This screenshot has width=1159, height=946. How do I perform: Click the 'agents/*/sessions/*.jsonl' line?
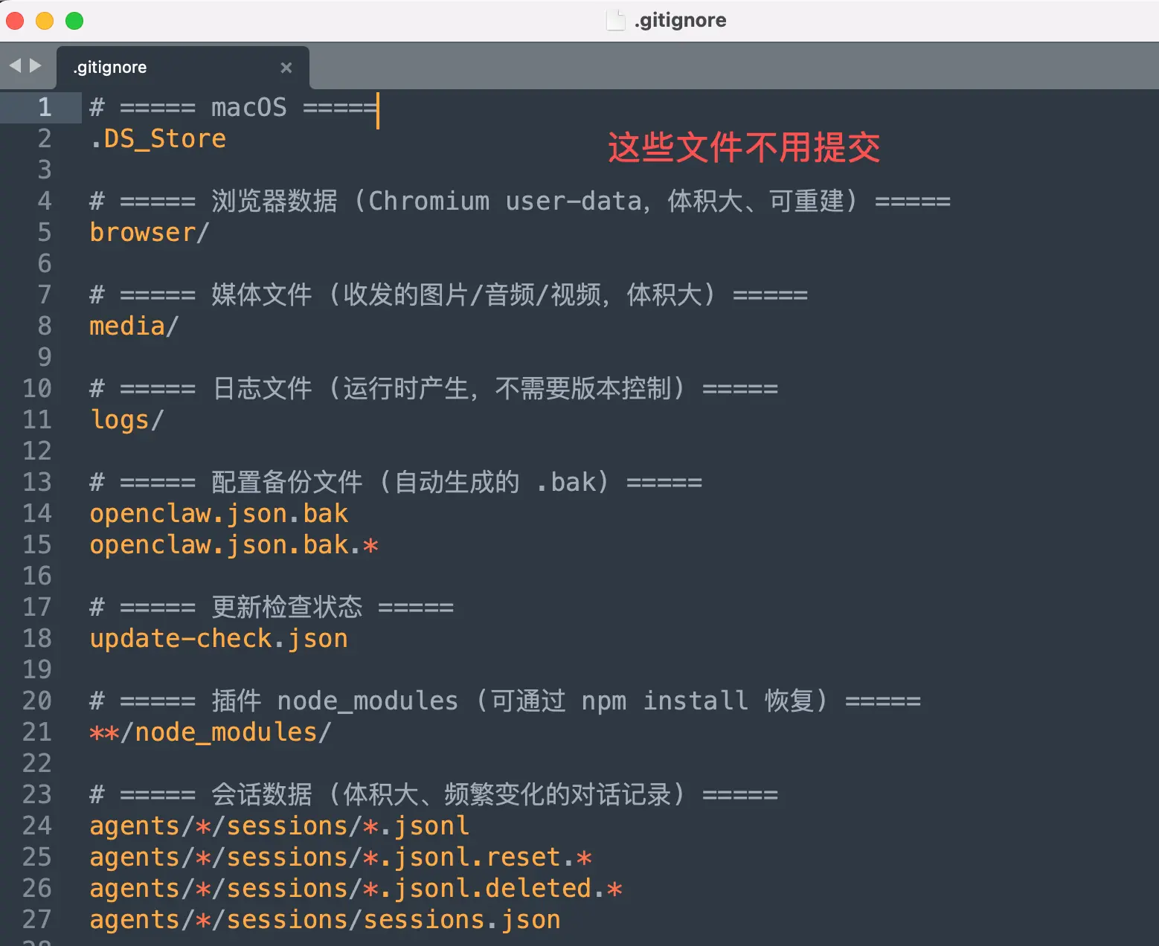280,826
